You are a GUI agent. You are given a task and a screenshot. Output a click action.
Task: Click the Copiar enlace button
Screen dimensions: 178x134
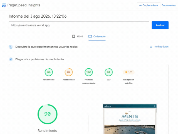coord(149,5)
